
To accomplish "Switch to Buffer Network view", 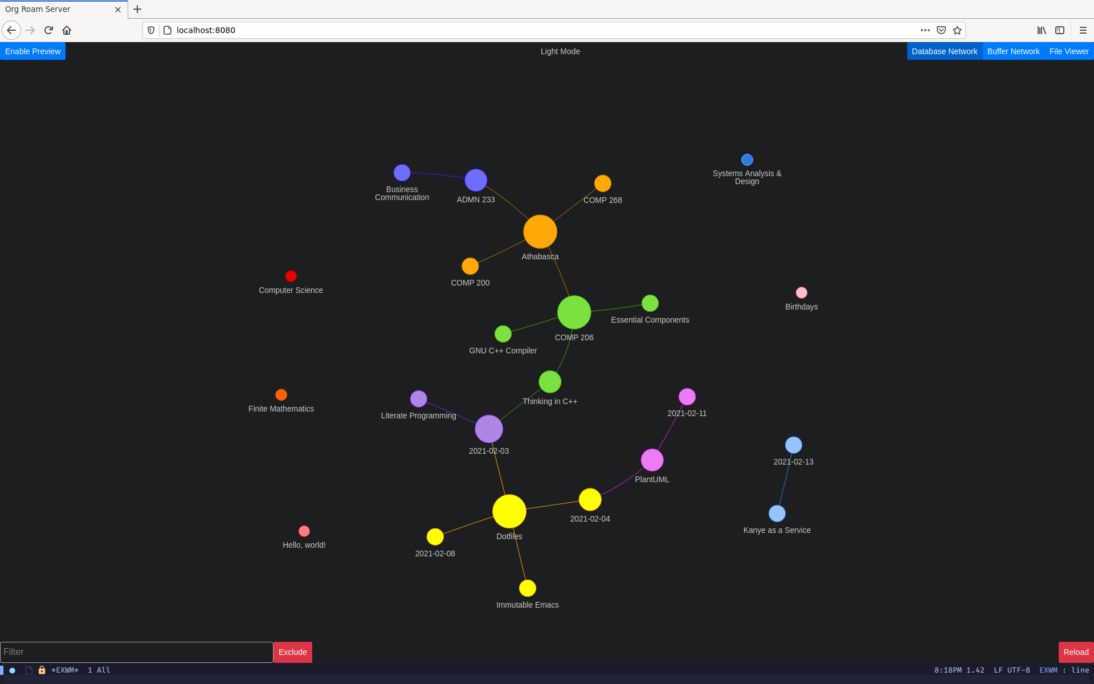I will point(1013,51).
